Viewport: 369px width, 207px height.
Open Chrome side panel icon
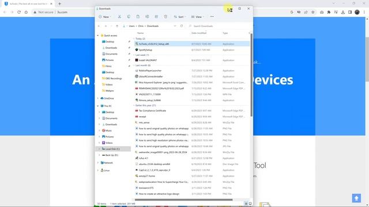(x=350, y=12)
